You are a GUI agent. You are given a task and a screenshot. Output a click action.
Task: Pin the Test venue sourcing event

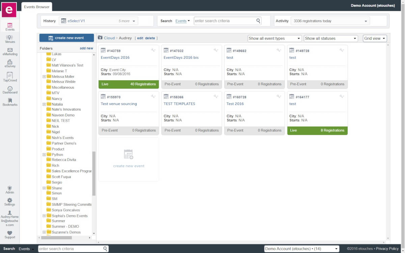tap(154, 96)
